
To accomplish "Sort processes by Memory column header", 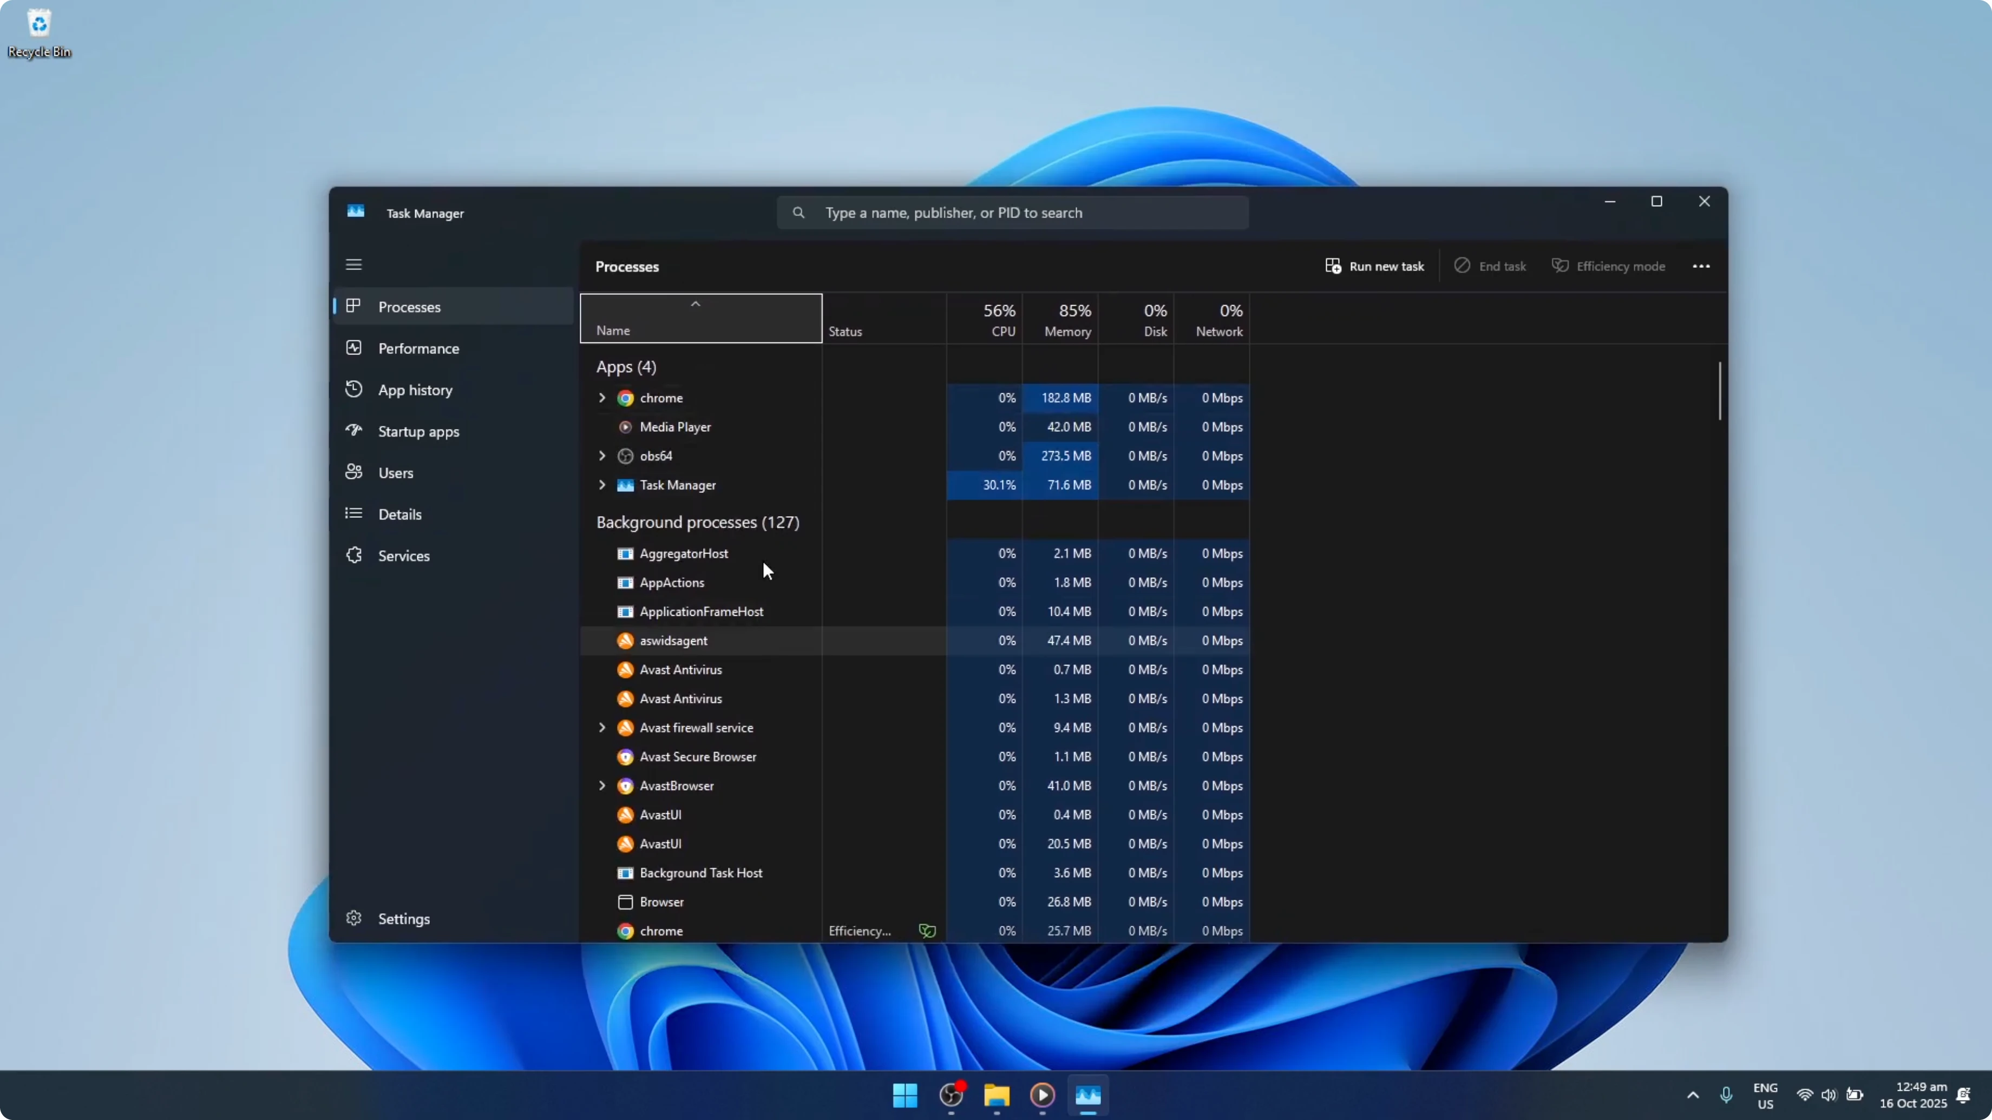I will 1060,319.
